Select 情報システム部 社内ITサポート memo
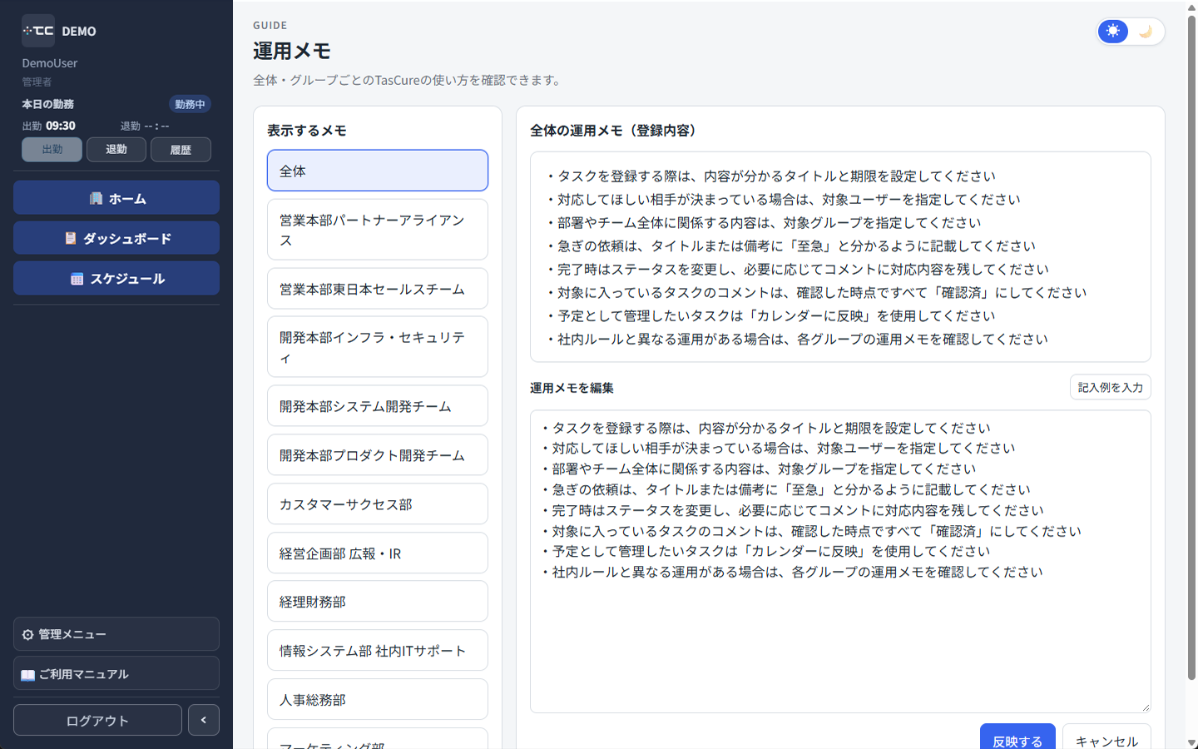This screenshot has width=1198, height=749. [378, 651]
